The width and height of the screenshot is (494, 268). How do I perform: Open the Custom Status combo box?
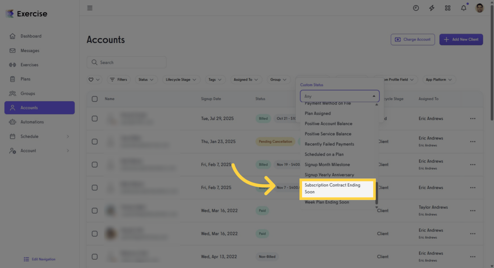(x=340, y=96)
